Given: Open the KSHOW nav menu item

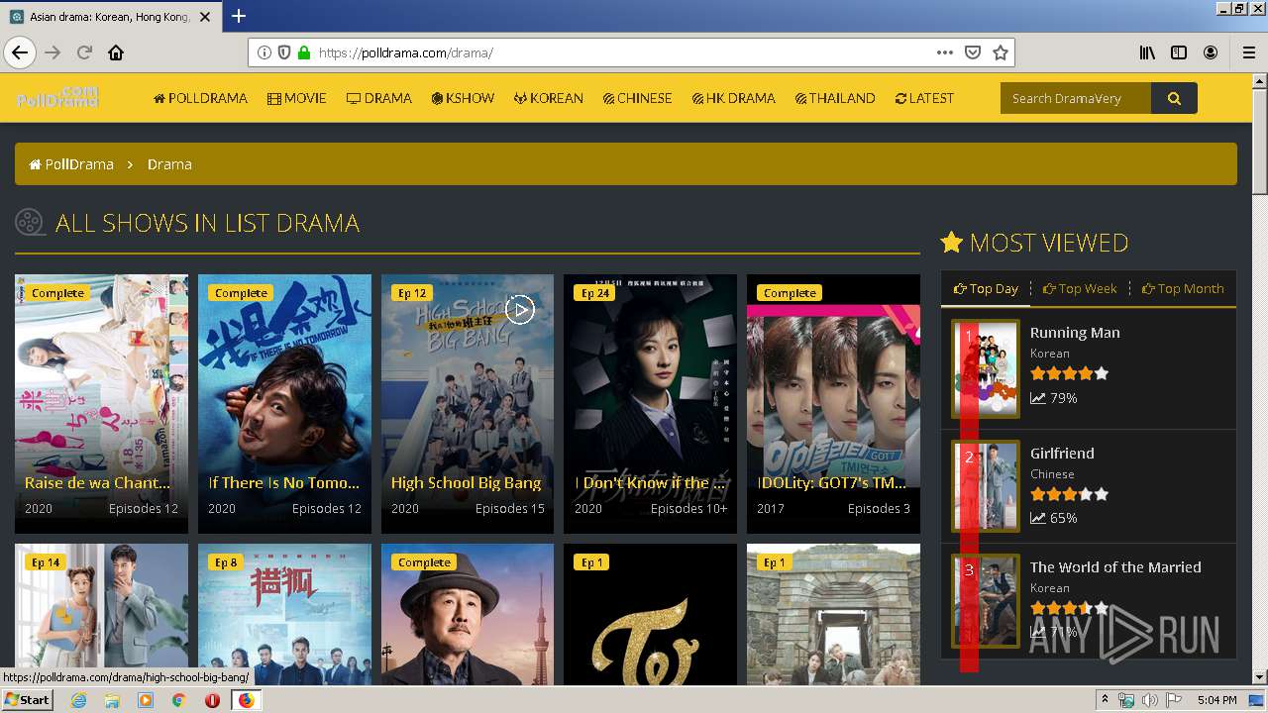Looking at the screenshot, I should point(463,98).
